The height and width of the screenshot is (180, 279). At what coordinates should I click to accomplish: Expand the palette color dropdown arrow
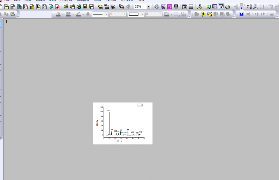(73, 14)
